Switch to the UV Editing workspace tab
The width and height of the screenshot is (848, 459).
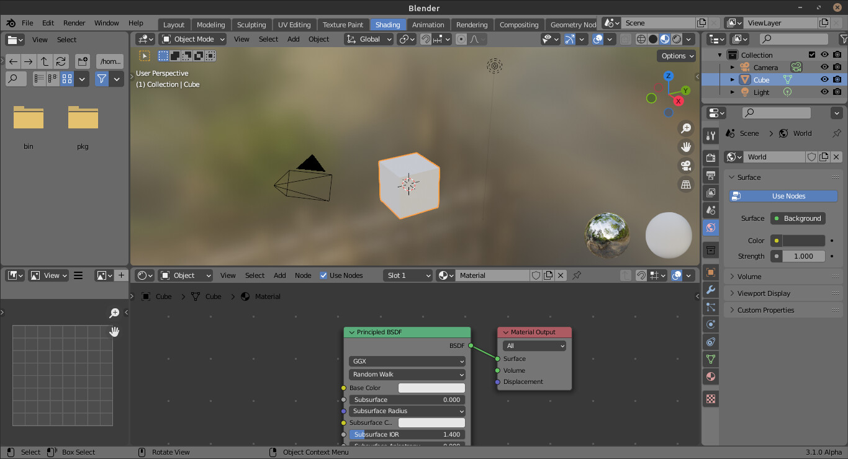coord(294,25)
